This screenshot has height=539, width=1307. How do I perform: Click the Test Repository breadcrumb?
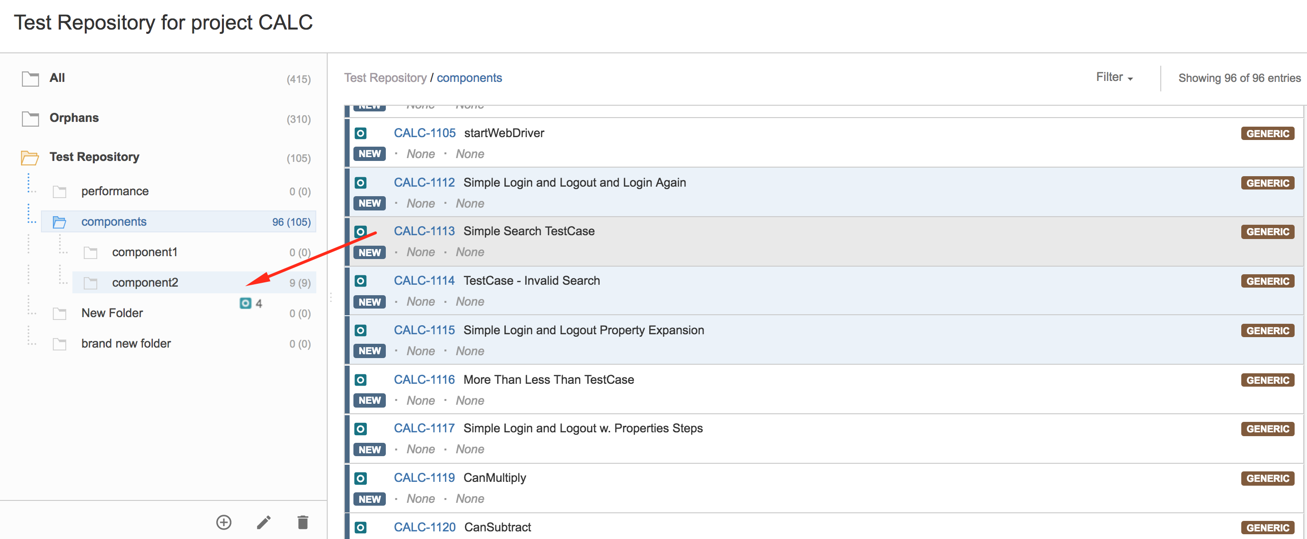click(385, 78)
